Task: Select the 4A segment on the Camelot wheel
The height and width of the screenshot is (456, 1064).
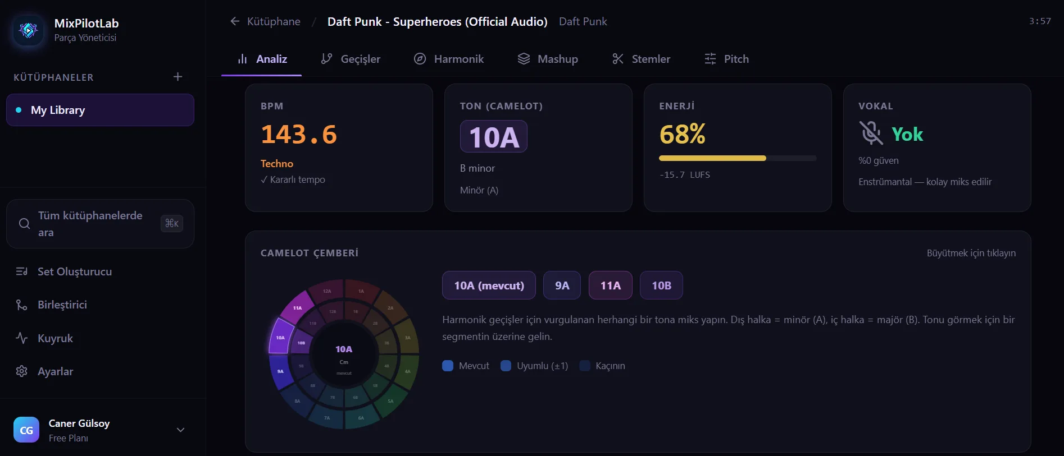Action: click(x=407, y=371)
